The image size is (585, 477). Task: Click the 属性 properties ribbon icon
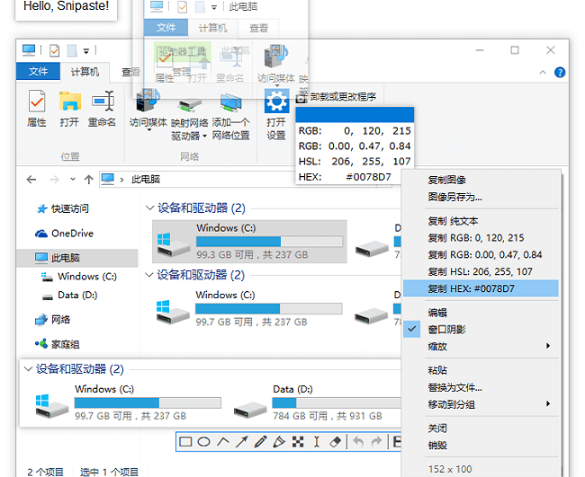[37, 110]
